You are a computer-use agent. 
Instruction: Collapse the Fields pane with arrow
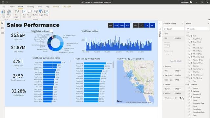coord(208,24)
